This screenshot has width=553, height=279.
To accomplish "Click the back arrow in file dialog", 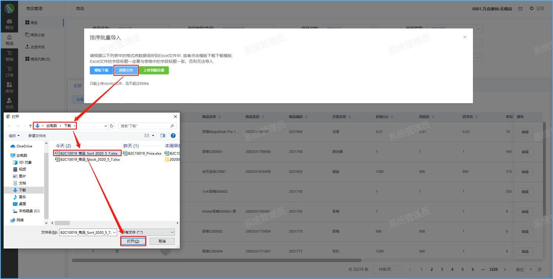I will tap(10, 126).
